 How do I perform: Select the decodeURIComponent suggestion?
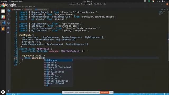[x=59, y=67]
